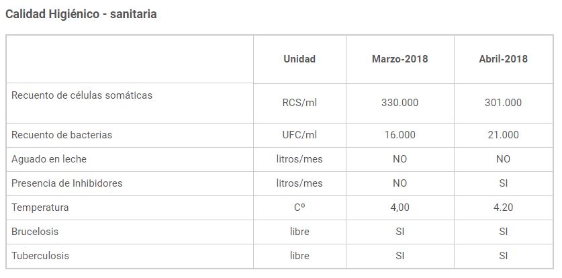Image resolution: width=562 pixels, height=278 pixels.
Task: Select the Aguado en leche row label
Action: point(49,159)
